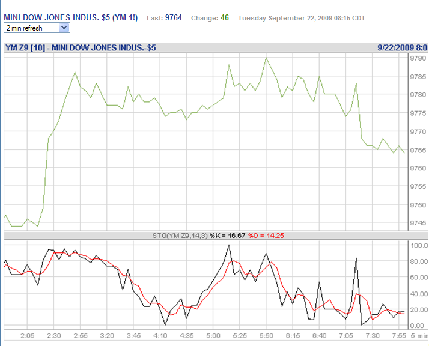Click the 9760 price axis label
Viewport: 429px width, 346px height.
tap(418, 169)
